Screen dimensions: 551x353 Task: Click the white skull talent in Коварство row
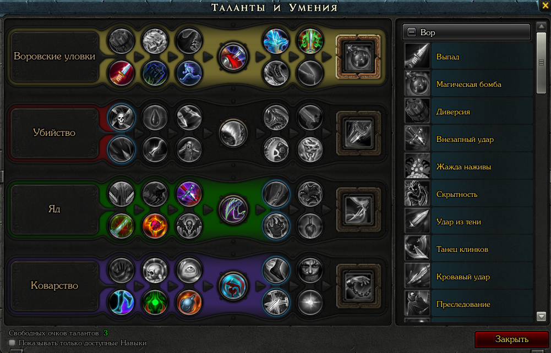pos(155,271)
